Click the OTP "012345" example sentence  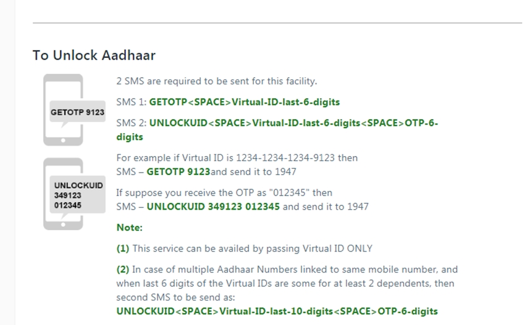point(224,192)
